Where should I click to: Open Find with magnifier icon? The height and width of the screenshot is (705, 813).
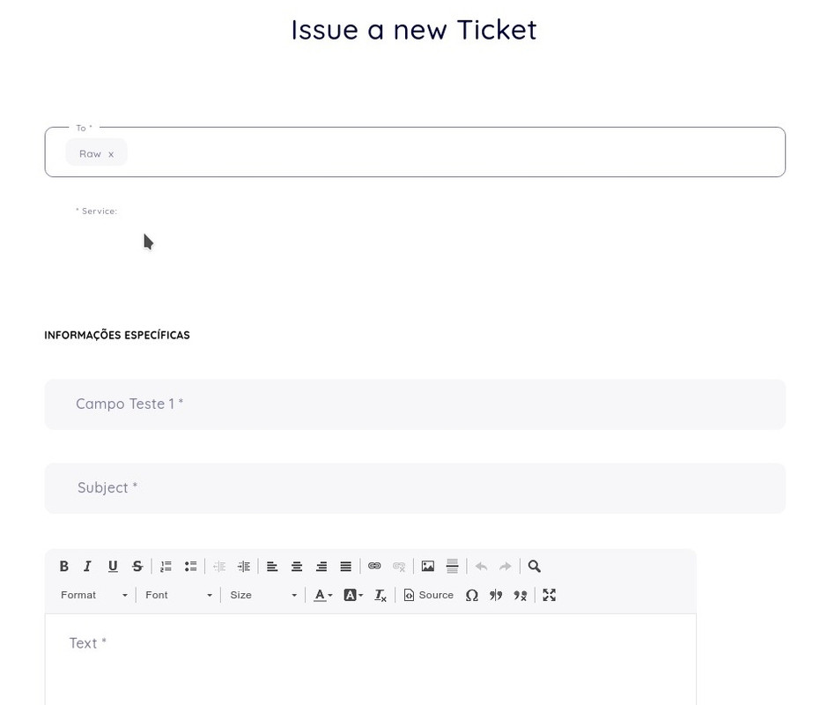(534, 567)
